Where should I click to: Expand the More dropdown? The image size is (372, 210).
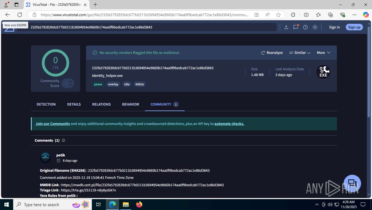[x=324, y=52]
